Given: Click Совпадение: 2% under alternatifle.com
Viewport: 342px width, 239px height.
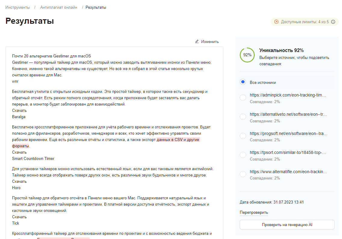Looking at the screenshot, I should coord(265,178).
